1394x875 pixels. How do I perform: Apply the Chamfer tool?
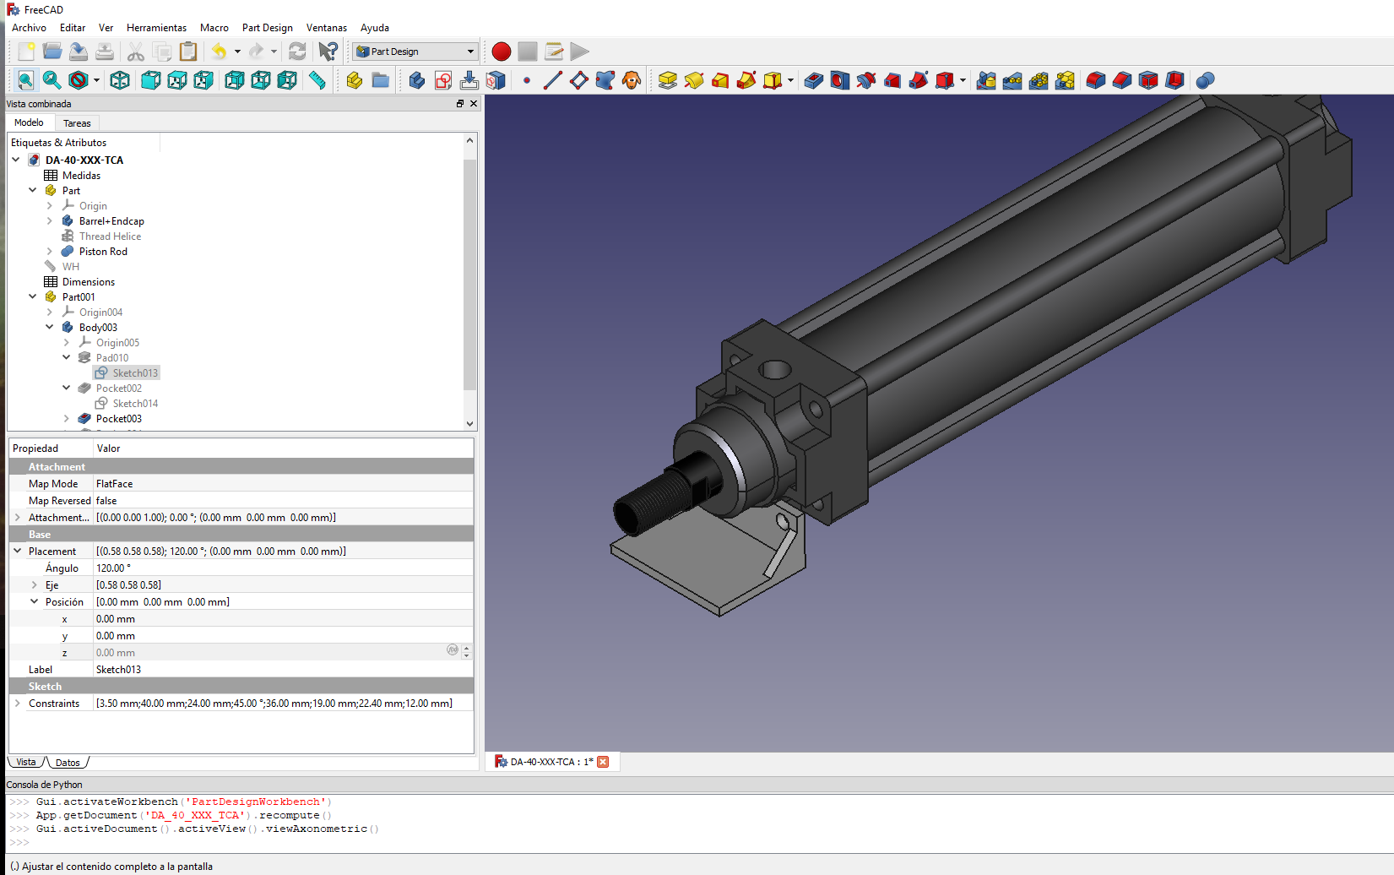coord(1122,80)
